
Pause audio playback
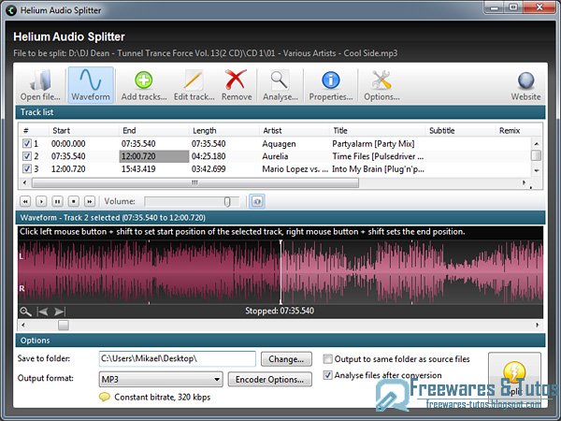click(57, 201)
